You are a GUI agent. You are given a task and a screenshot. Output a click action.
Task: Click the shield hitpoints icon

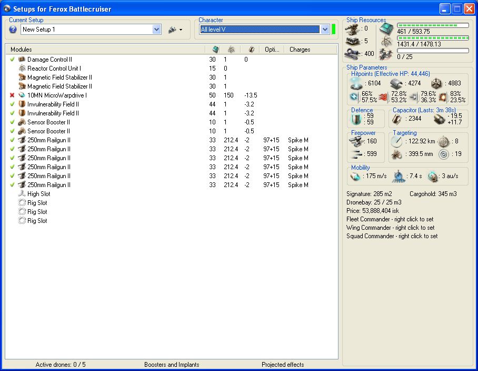[356, 83]
